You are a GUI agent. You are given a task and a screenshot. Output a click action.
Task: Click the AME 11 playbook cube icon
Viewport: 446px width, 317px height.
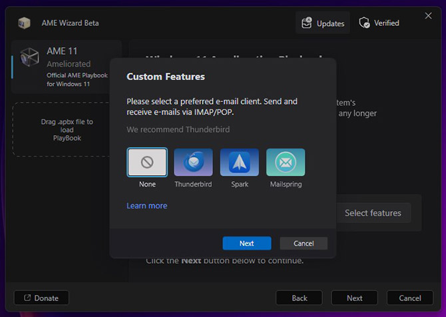click(29, 57)
